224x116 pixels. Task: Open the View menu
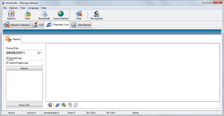[23, 8]
